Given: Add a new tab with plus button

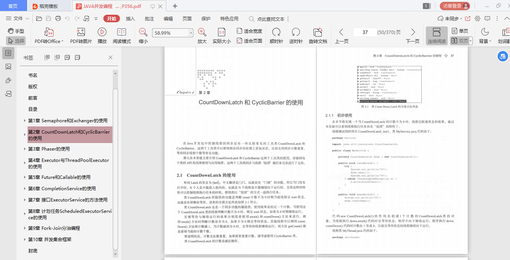Looking at the screenshot, I should point(175,6).
